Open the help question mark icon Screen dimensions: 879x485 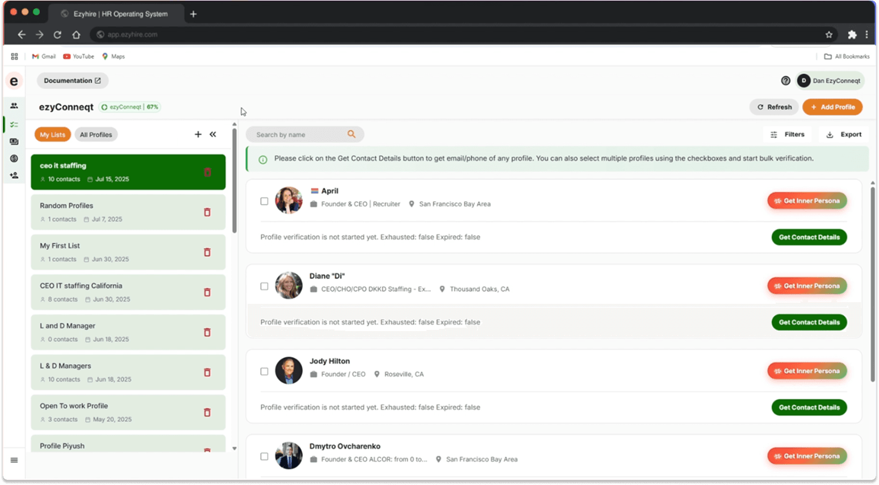(785, 81)
